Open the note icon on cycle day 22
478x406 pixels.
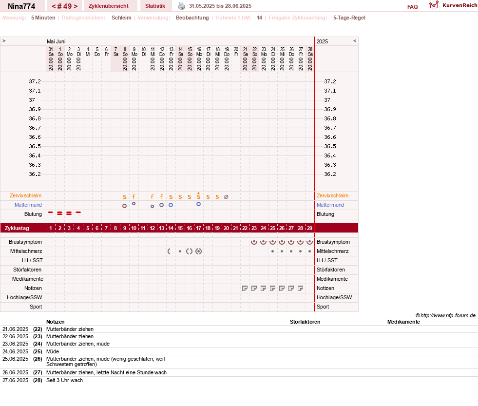245,288
